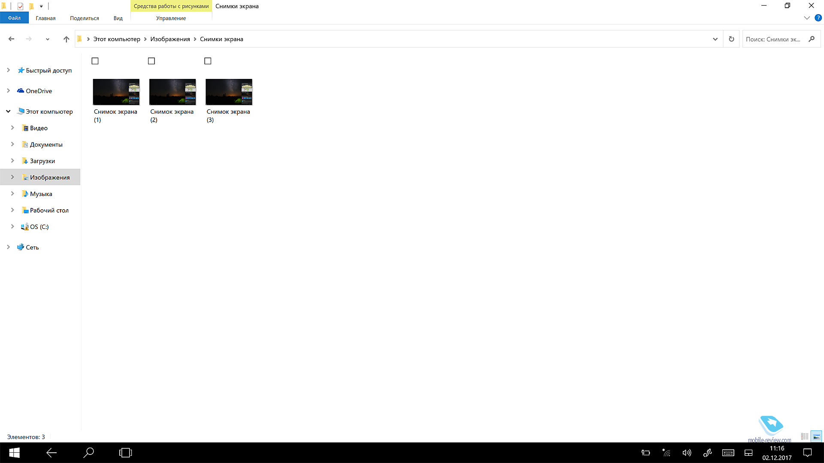824x463 pixels.
Task: Click Изображения in the address bar
Action: click(x=170, y=39)
